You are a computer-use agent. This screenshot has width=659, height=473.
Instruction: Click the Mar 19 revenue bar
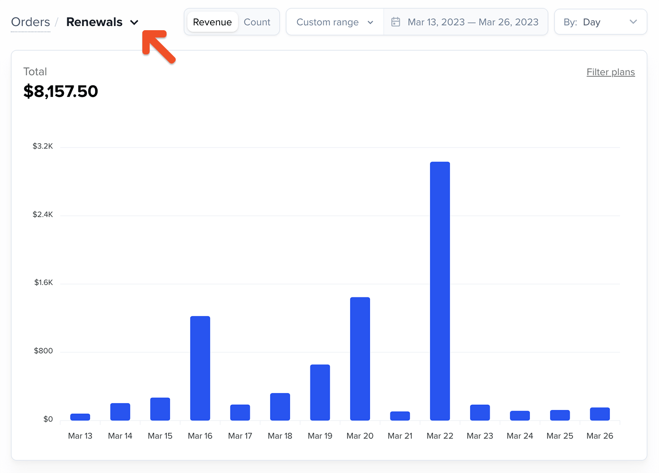tap(320, 392)
